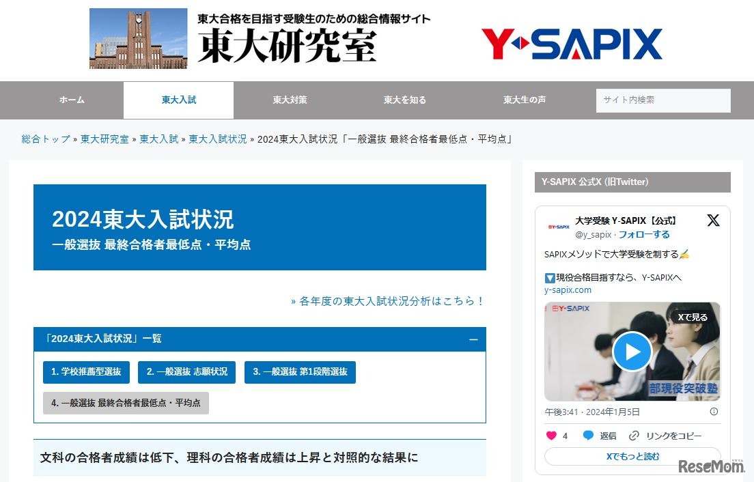Click the 2. 一般選抜 志願状況 button
The width and height of the screenshot is (754, 482).
(x=186, y=372)
